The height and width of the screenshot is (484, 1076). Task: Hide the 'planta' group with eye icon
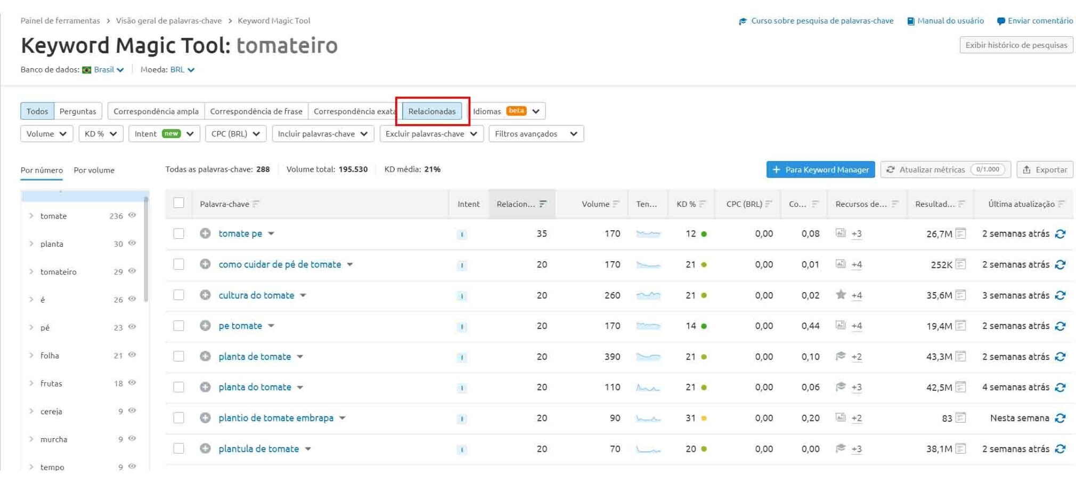(x=132, y=243)
